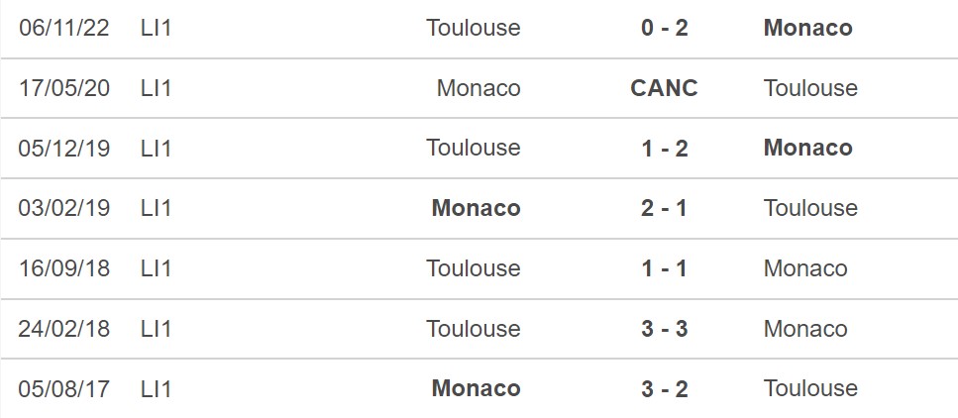This screenshot has height=418, width=958.
Task: Click the 2 - 1 result on 03/02/19
Action: coord(664,208)
